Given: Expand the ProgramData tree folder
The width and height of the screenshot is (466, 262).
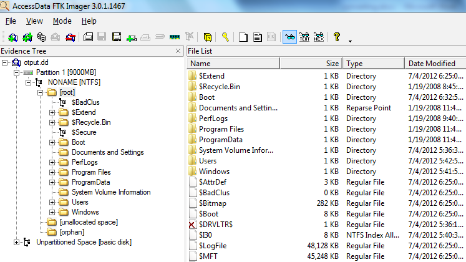Looking at the screenshot, I should point(52,182).
